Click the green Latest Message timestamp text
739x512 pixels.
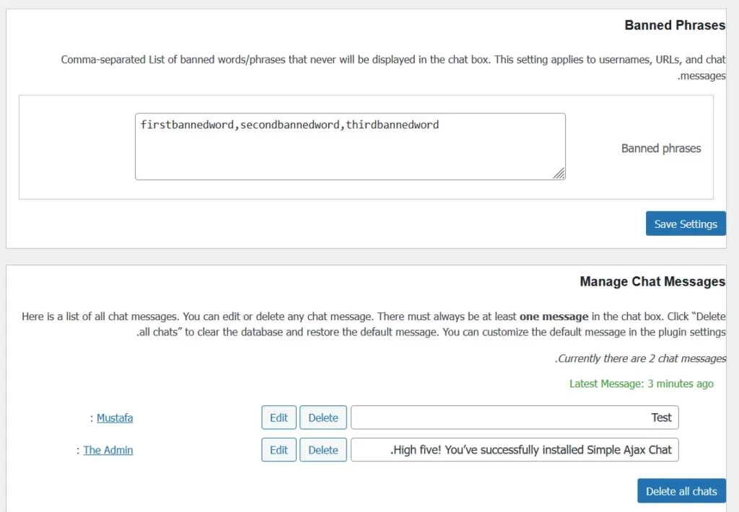coord(641,384)
